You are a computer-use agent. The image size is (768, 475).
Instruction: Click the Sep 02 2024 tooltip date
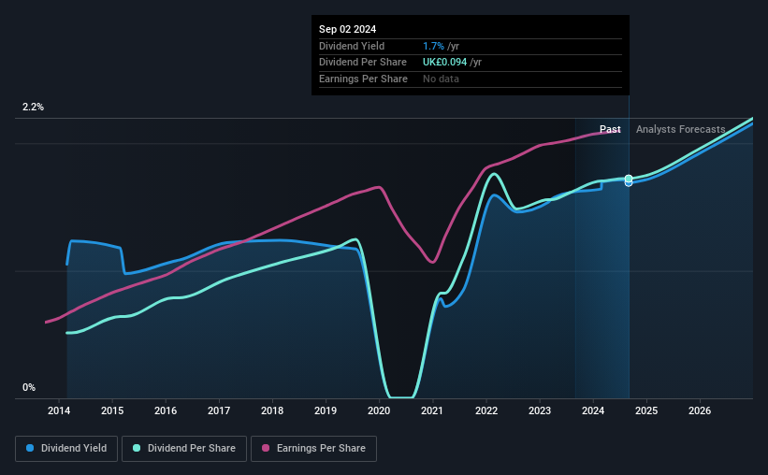pyautogui.click(x=348, y=29)
